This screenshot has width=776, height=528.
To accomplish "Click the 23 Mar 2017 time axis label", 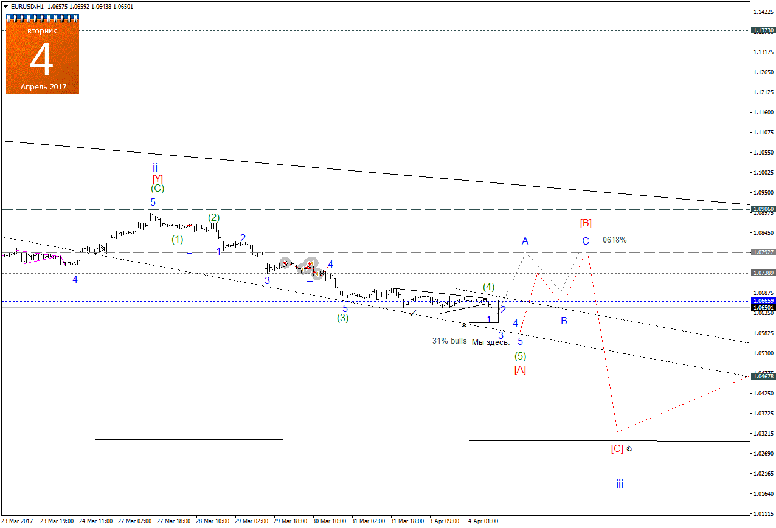I will (18, 521).
